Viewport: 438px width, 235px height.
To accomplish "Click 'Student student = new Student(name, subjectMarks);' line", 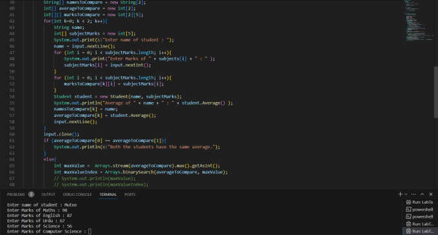I will [118, 96].
